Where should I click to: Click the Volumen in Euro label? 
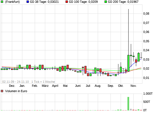coord(16,91)
